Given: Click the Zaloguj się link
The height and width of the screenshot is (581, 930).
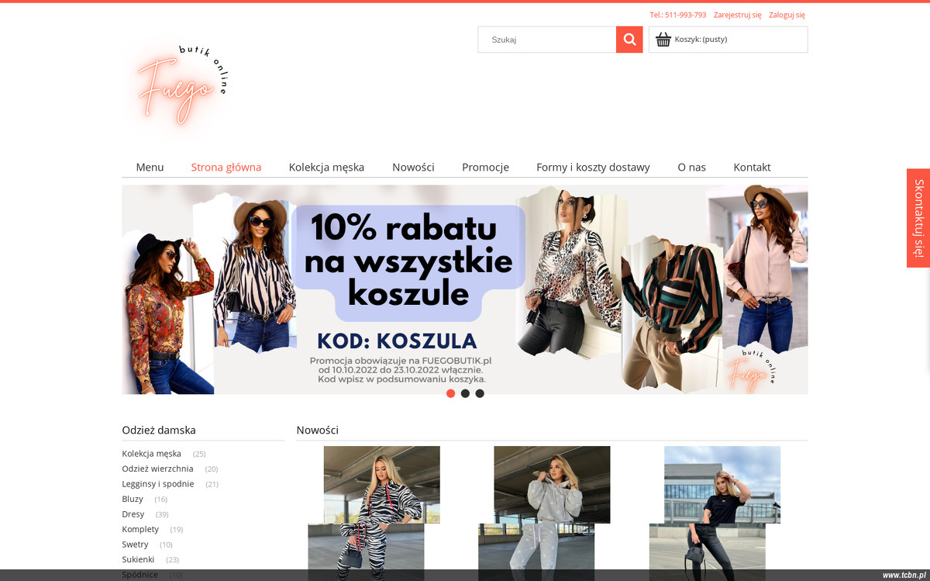Looking at the screenshot, I should click(x=787, y=15).
